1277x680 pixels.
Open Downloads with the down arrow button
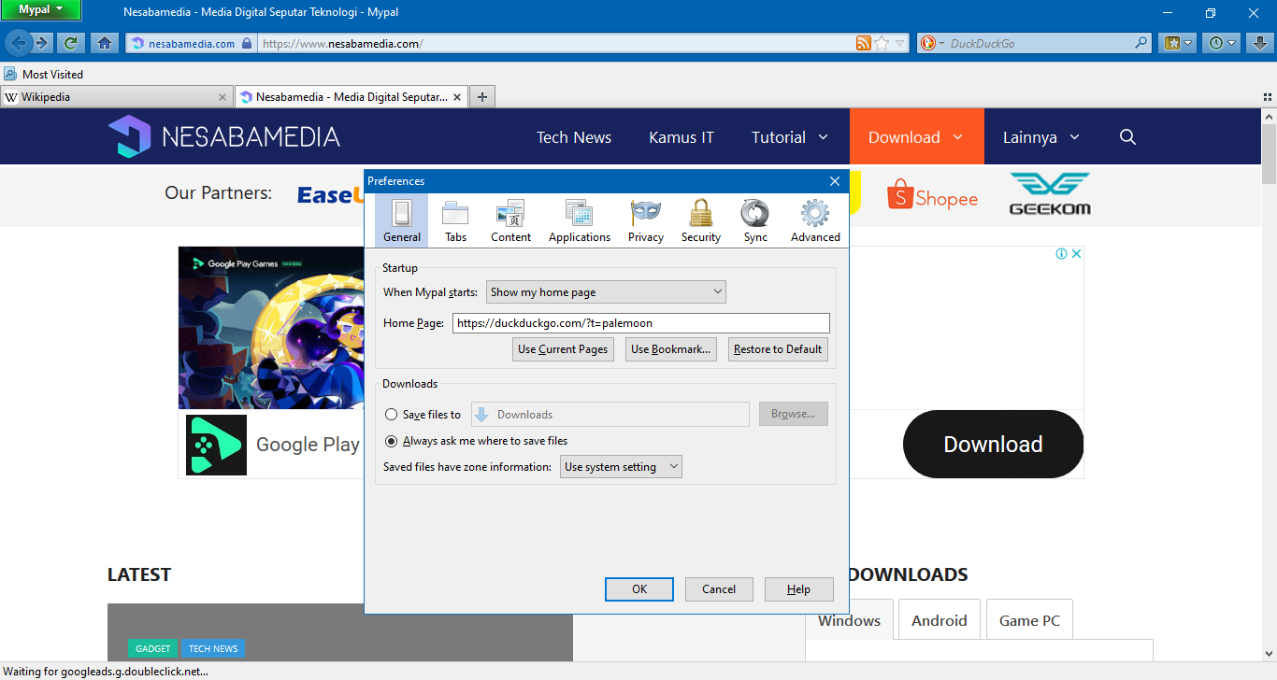coord(1259,43)
